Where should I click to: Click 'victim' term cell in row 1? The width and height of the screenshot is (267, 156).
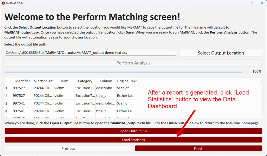pos(64,88)
